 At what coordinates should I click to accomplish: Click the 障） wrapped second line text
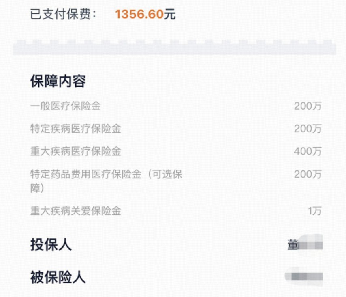pos(37,189)
